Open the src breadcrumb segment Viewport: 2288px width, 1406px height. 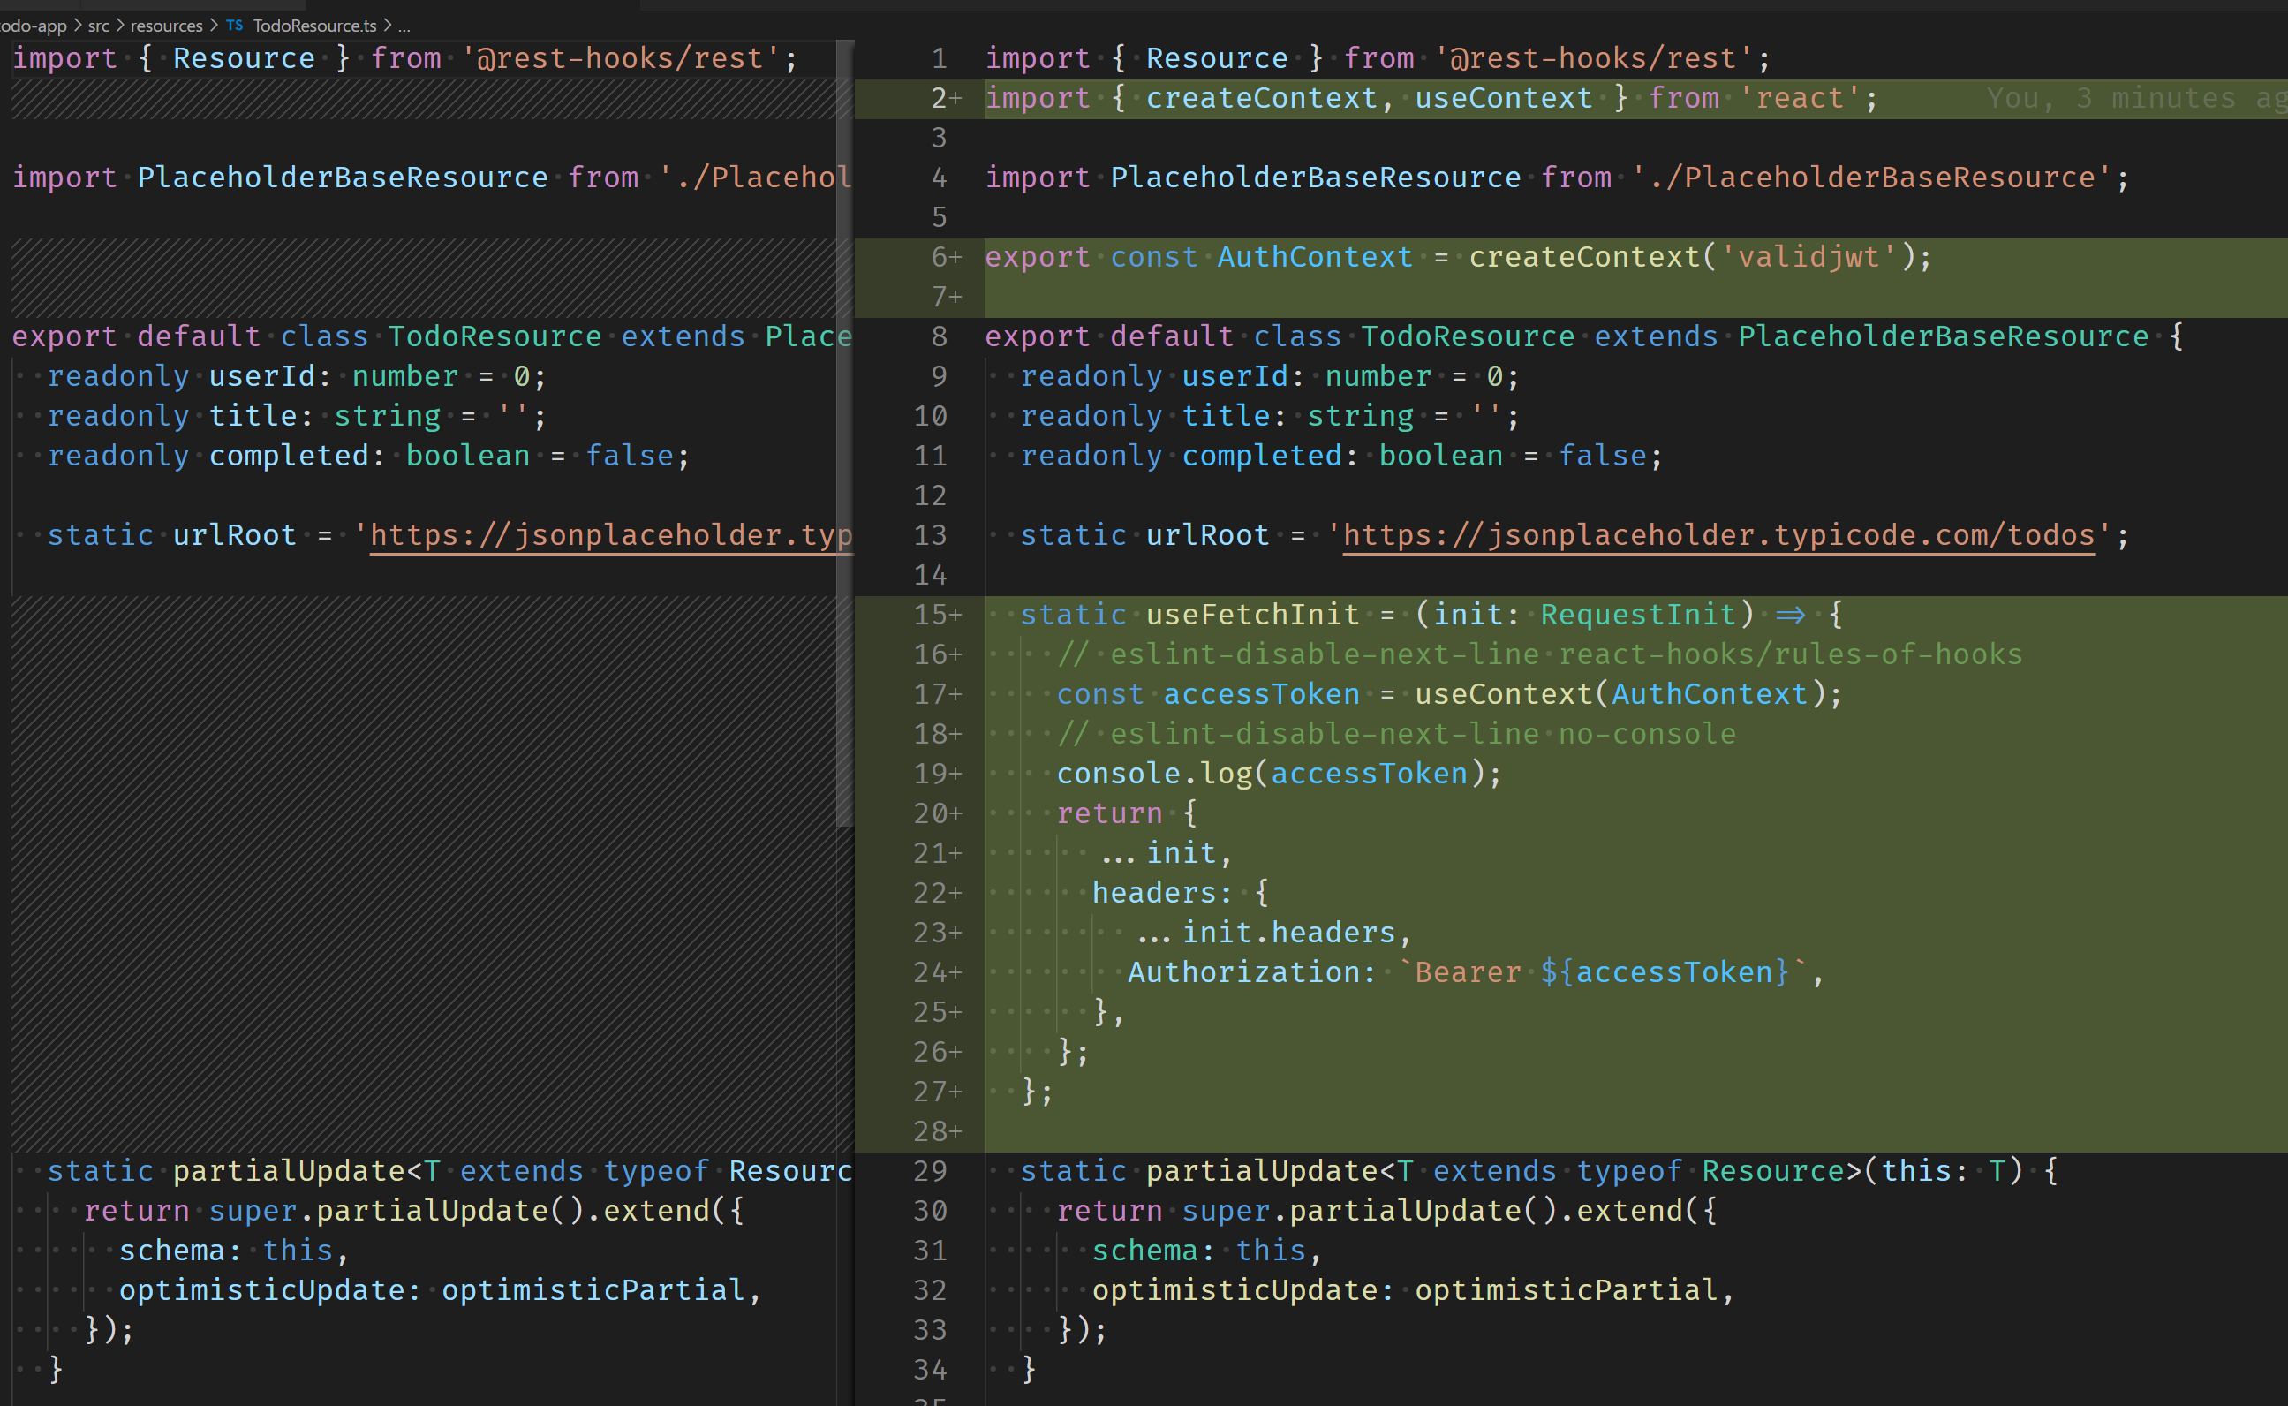99,25
